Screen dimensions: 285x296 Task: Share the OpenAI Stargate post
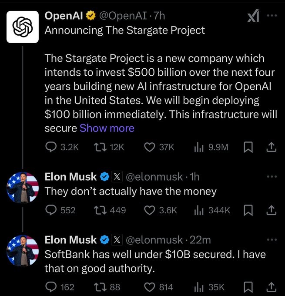(271, 148)
